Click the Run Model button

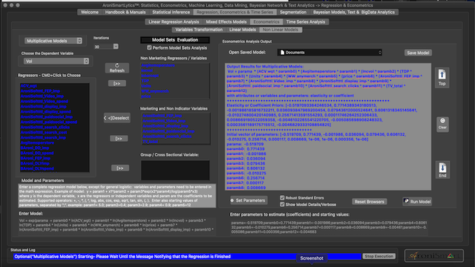pos(417,202)
